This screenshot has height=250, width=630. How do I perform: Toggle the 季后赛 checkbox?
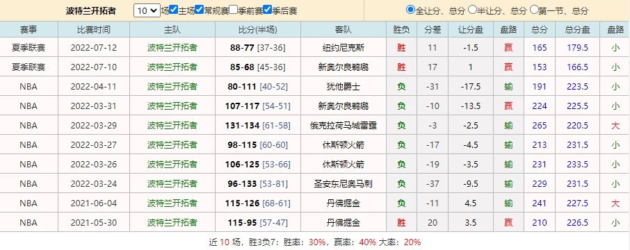point(268,10)
